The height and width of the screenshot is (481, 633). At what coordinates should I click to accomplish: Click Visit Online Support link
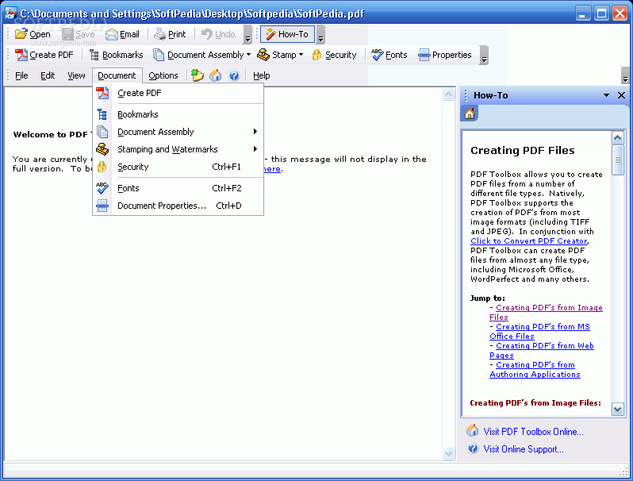tap(524, 449)
